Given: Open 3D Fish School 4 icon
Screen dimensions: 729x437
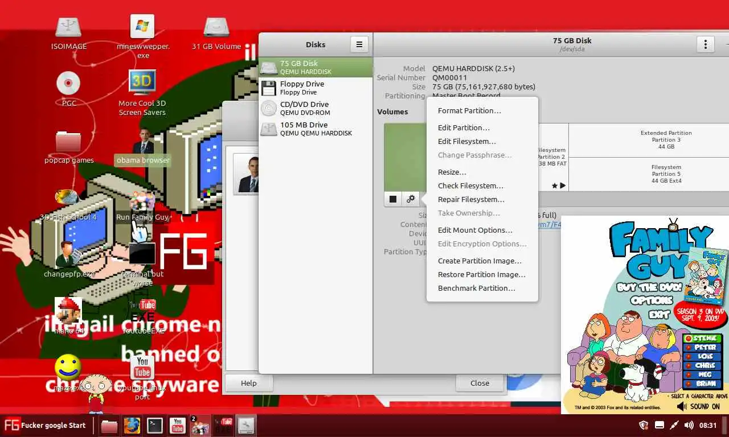Looking at the screenshot, I should pos(68,204).
